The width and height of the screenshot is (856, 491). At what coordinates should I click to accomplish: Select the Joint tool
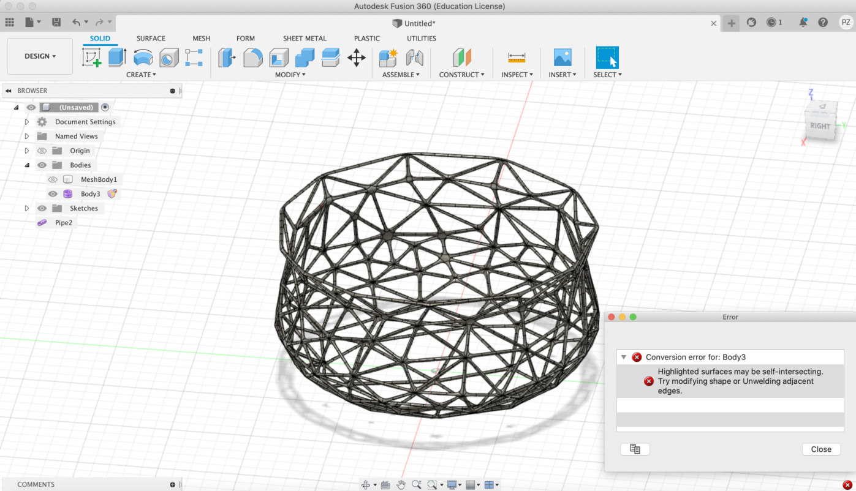(415, 58)
